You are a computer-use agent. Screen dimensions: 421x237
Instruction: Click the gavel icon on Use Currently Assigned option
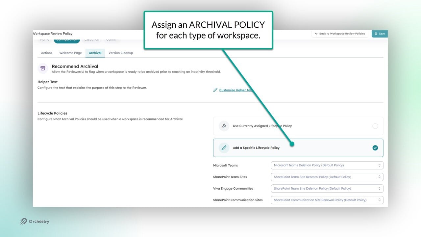coord(224,126)
